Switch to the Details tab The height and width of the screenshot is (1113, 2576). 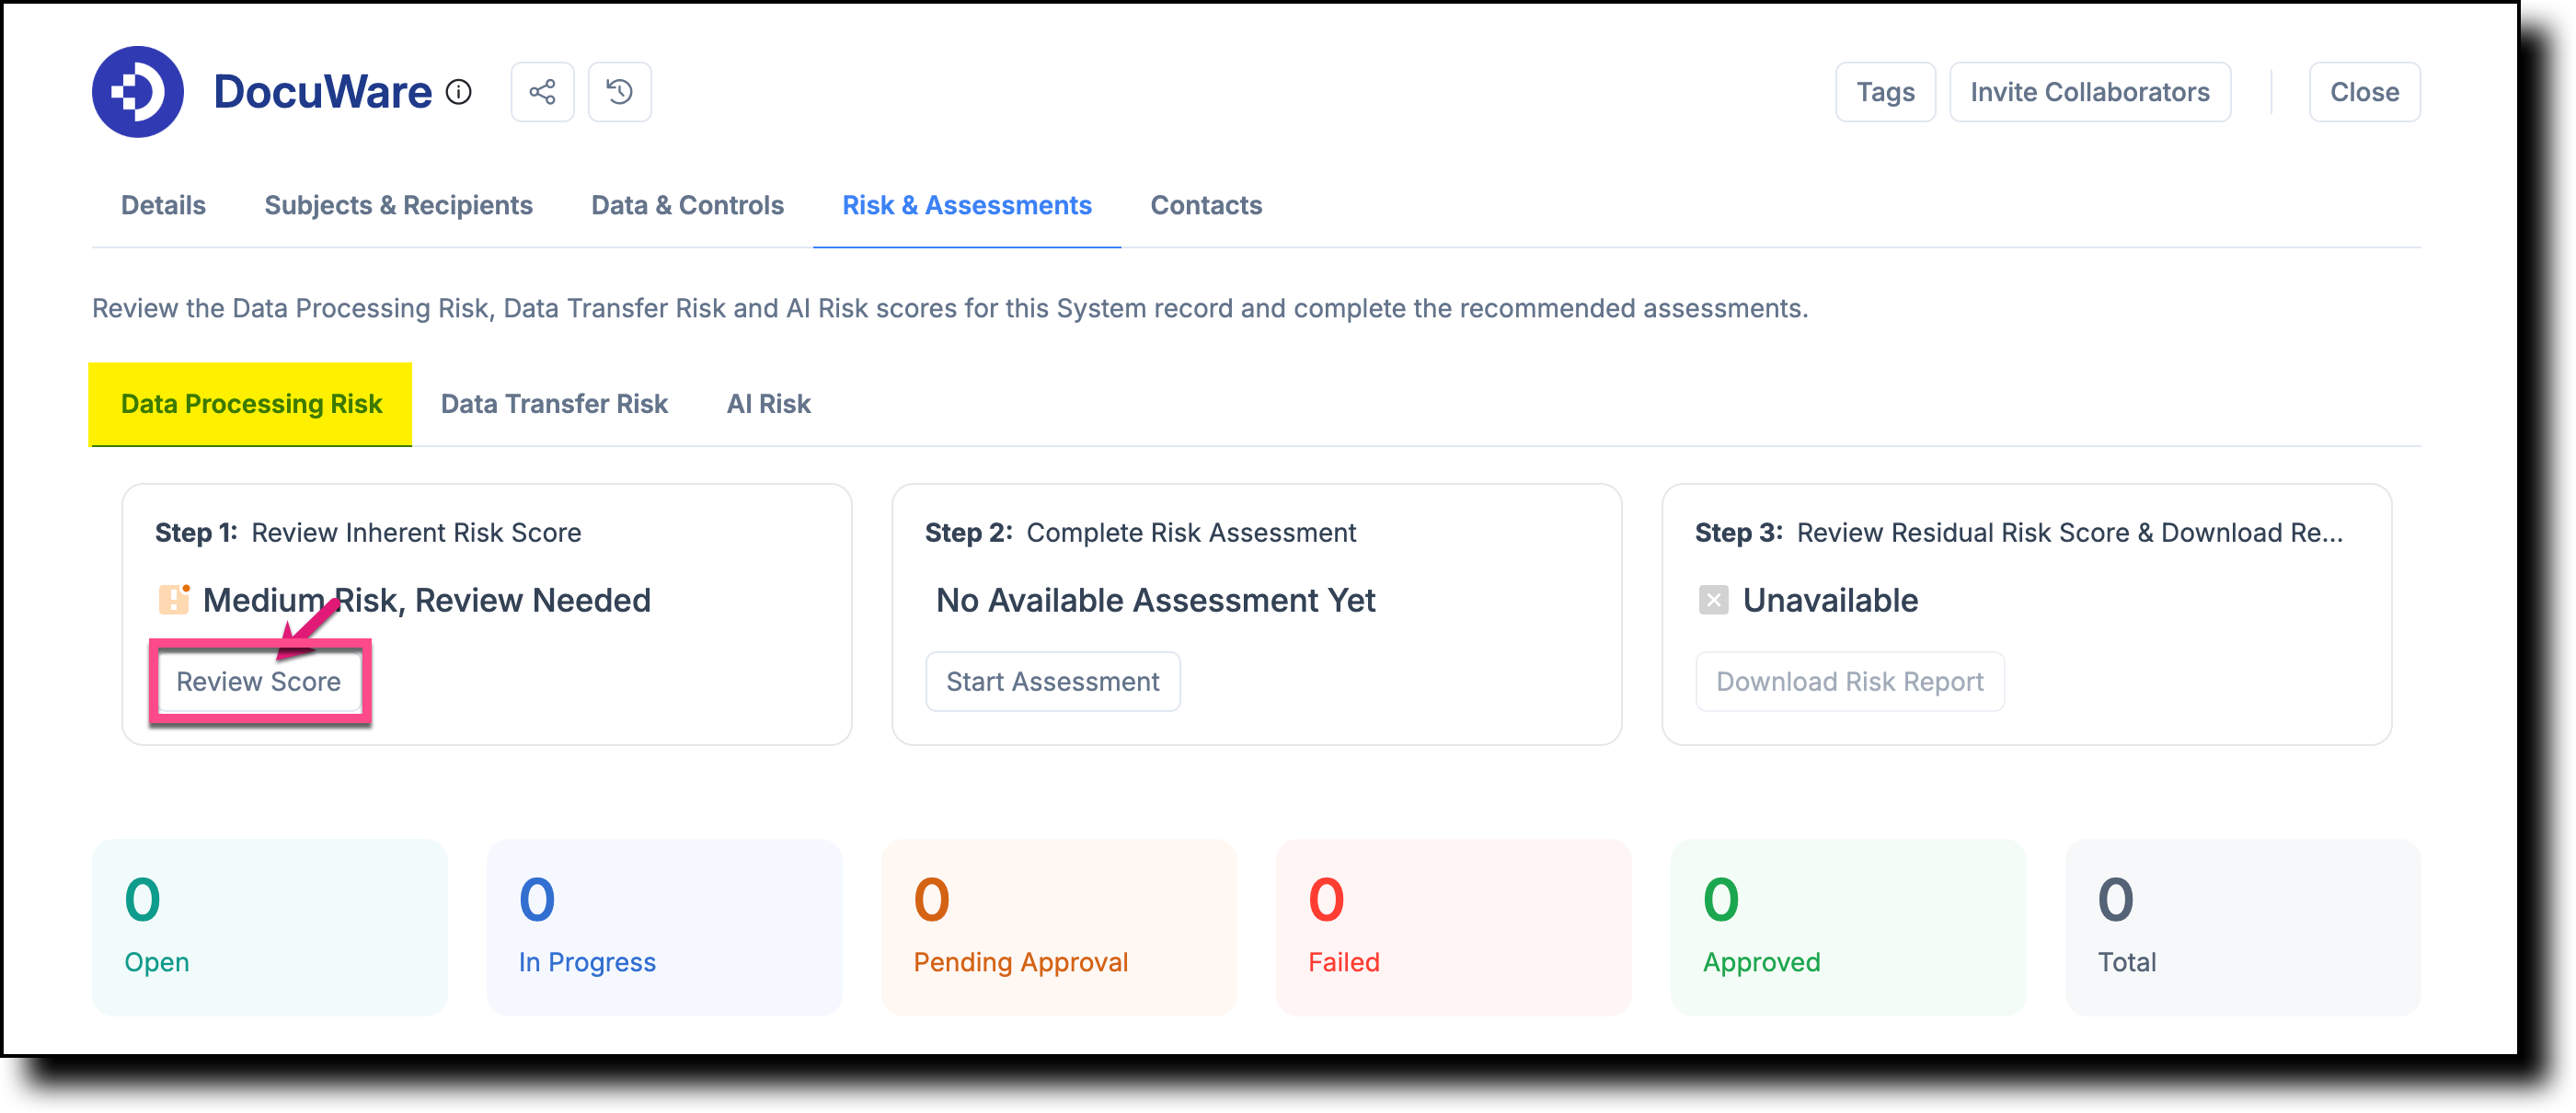tap(163, 205)
